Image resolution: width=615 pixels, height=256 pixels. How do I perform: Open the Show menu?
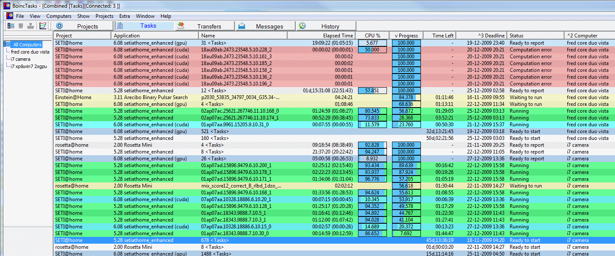pos(83,16)
